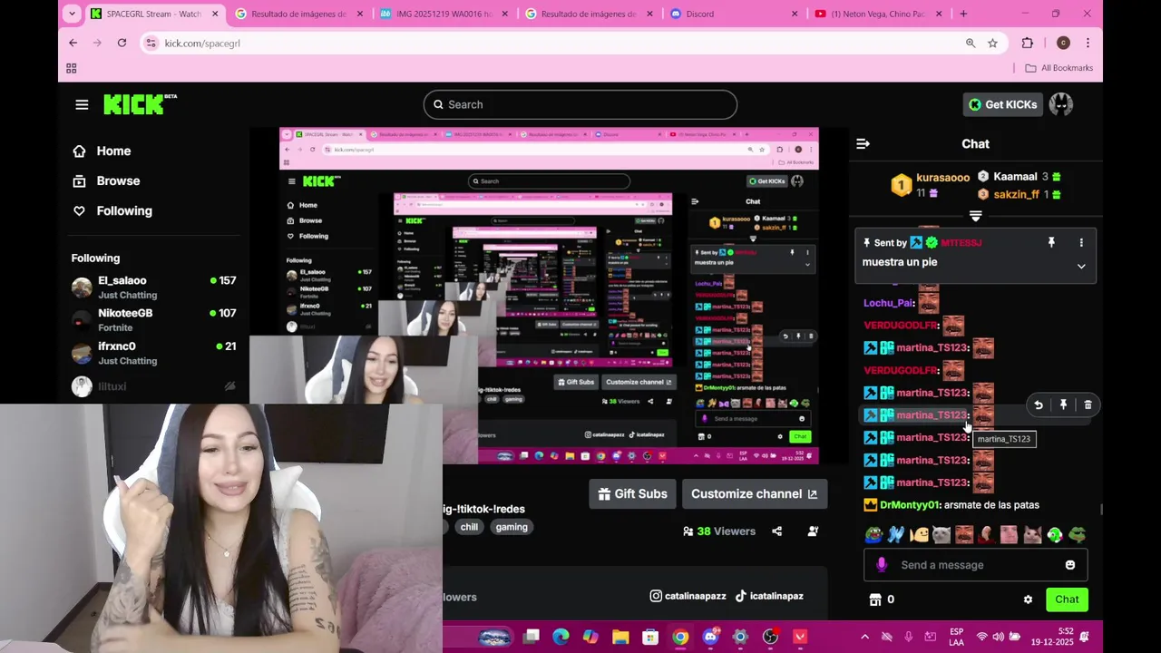The width and height of the screenshot is (1161, 653).
Task: Delete the hovered martina_TS123 message
Action: coord(1088,404)
